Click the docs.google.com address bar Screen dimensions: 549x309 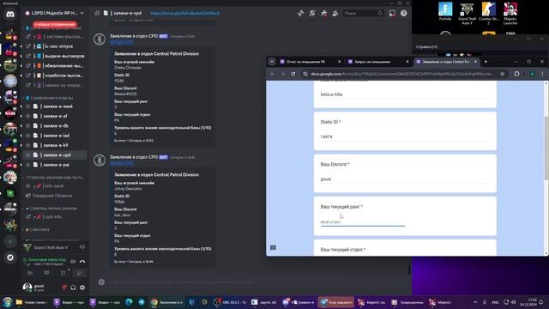pyautogui.click(x=402, y=74)
